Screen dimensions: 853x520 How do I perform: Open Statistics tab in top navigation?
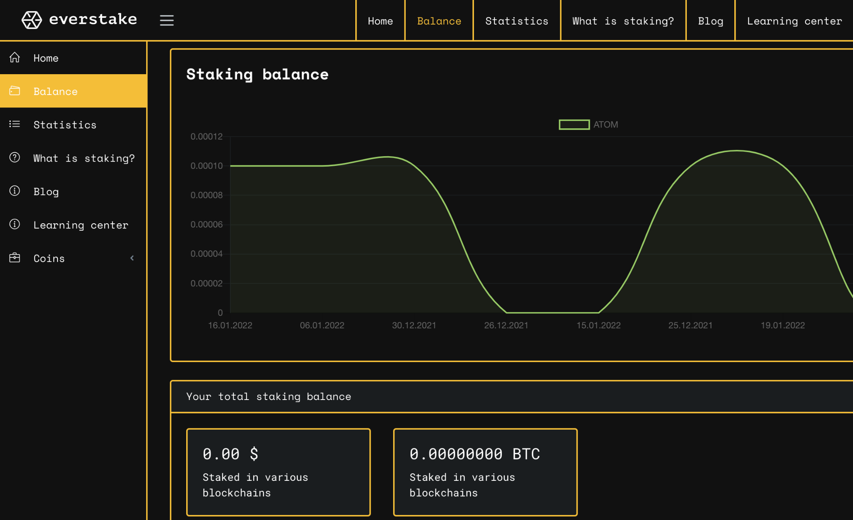(516, 21)
